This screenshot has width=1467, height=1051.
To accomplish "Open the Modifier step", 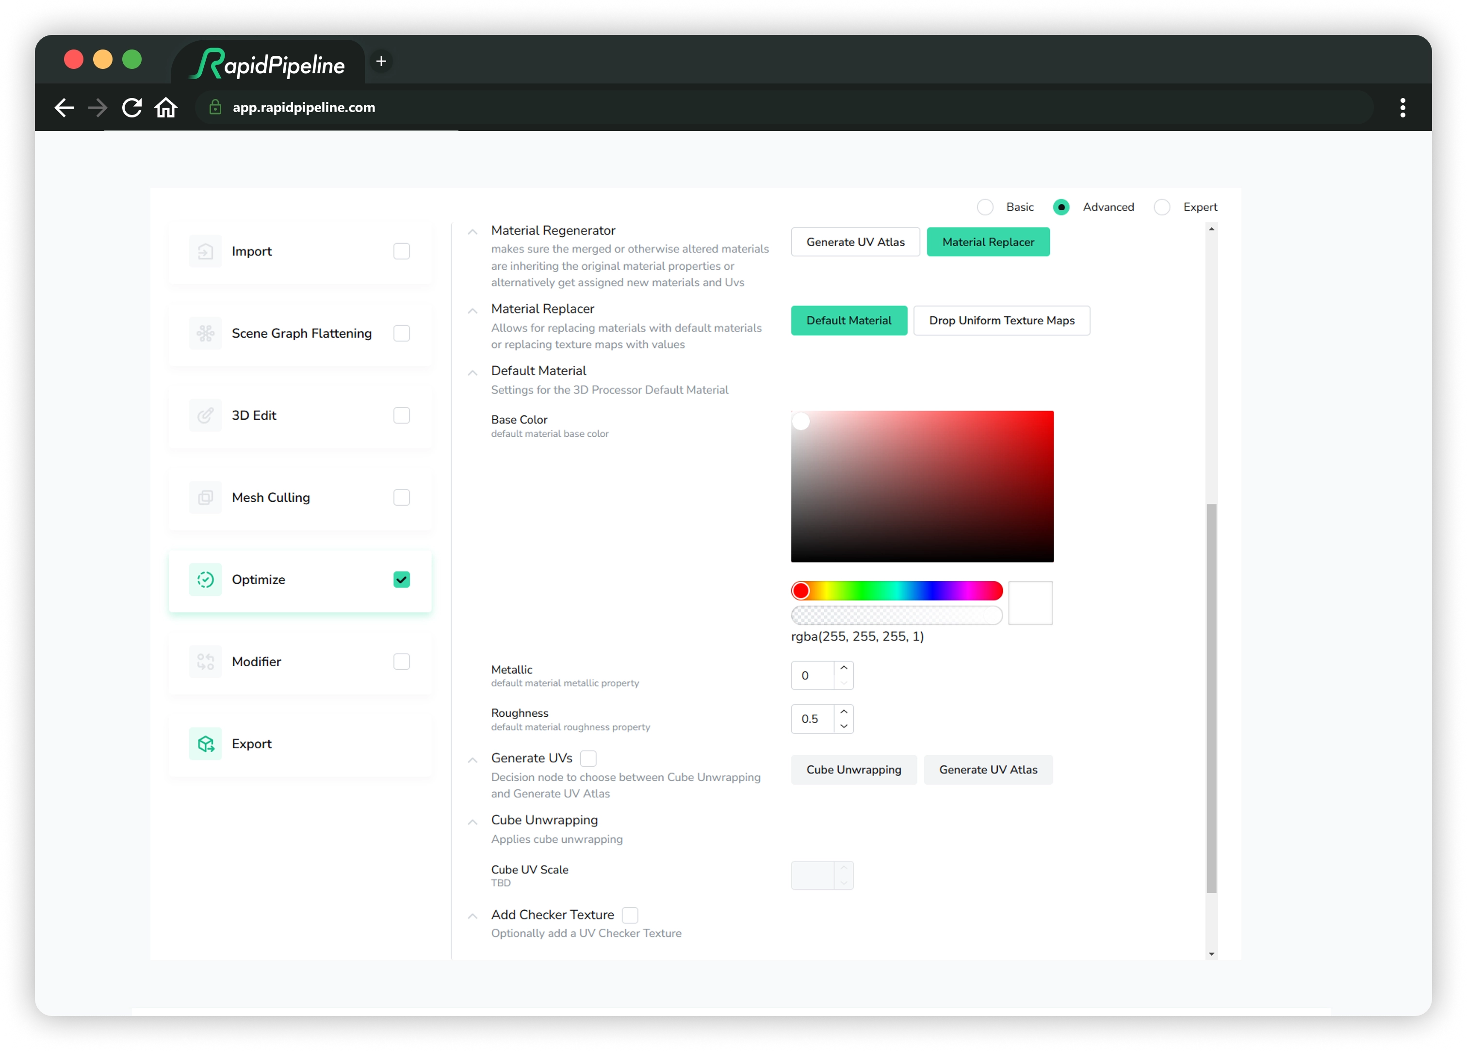I will 299,662.
